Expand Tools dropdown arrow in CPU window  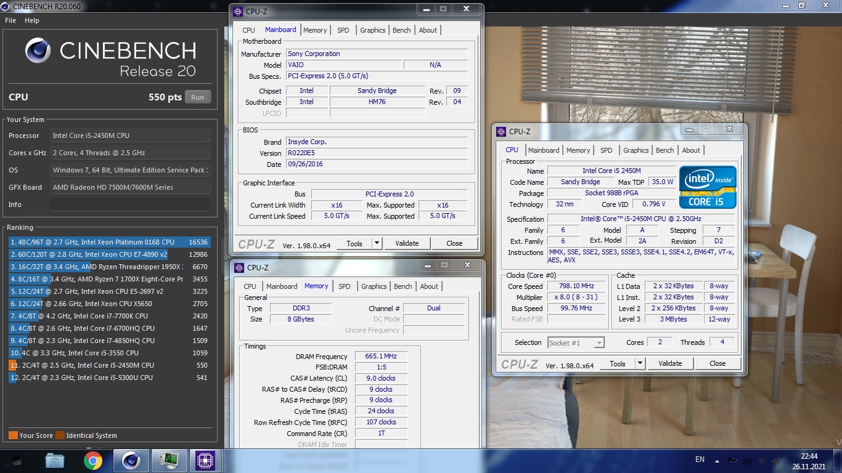coord(640,363)
